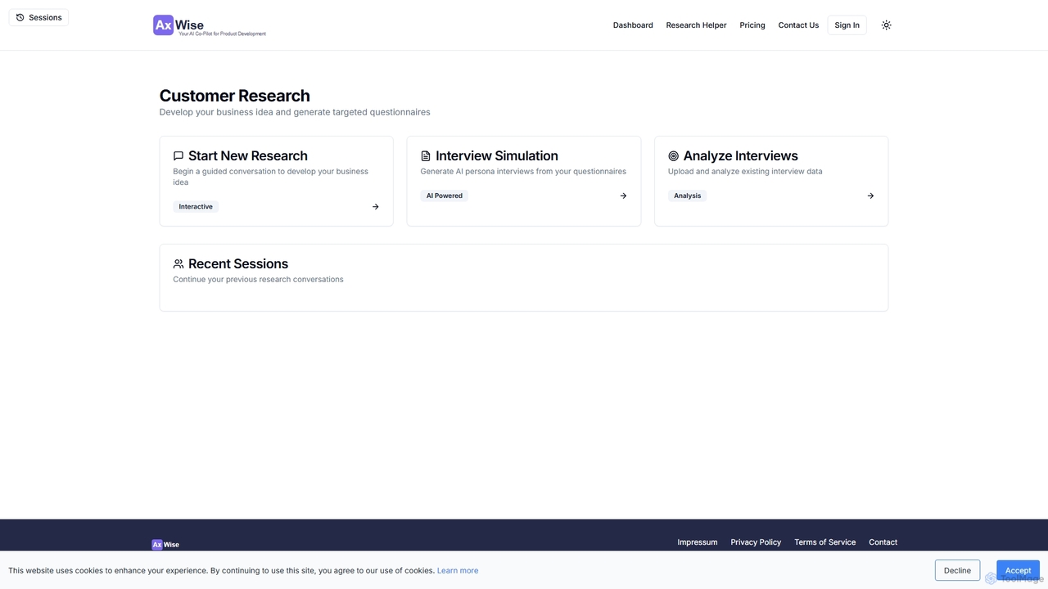Select the Recent Sessions heading

coord(238,263)
